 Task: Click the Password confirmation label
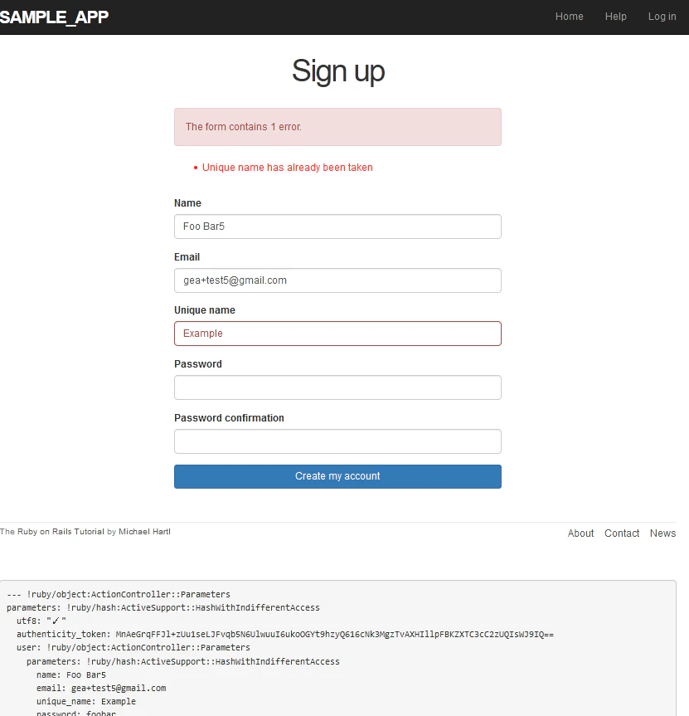[229, 418]
